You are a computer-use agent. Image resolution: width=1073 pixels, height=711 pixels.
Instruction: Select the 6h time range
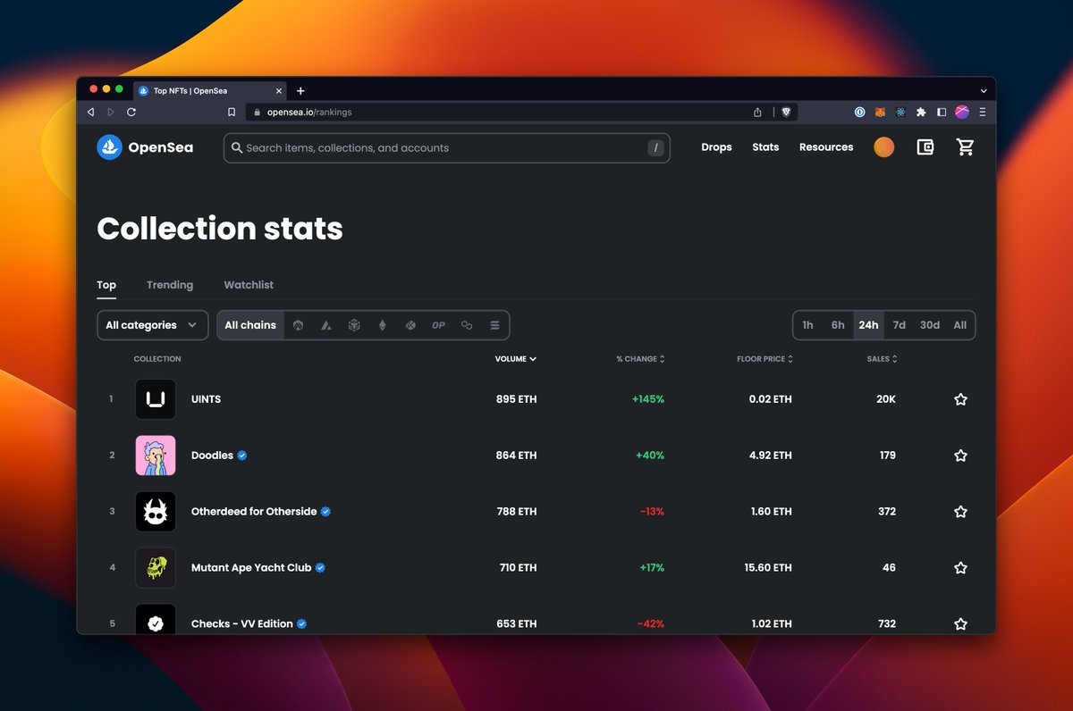coord(838,325)
